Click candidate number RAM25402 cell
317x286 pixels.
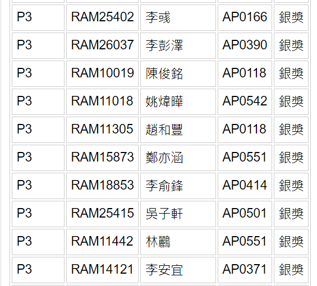(102, 17)
